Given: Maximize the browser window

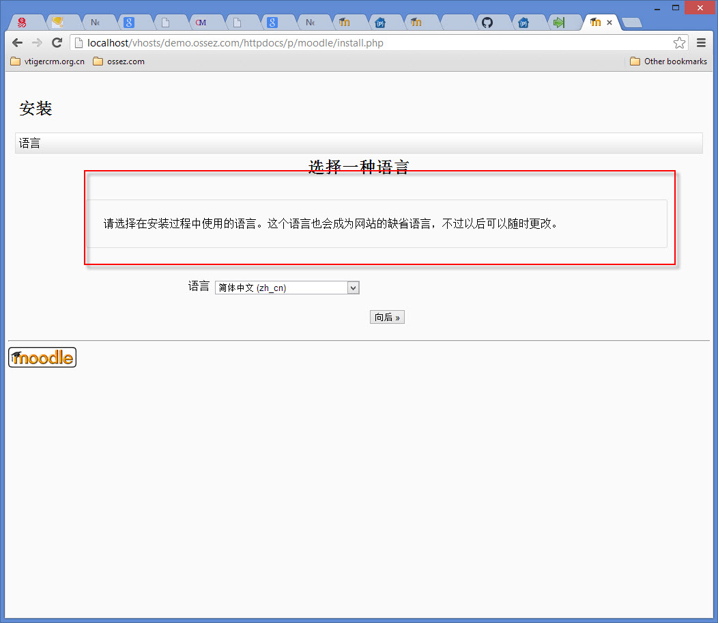Looking at the screenshot, I should [676, 8].
